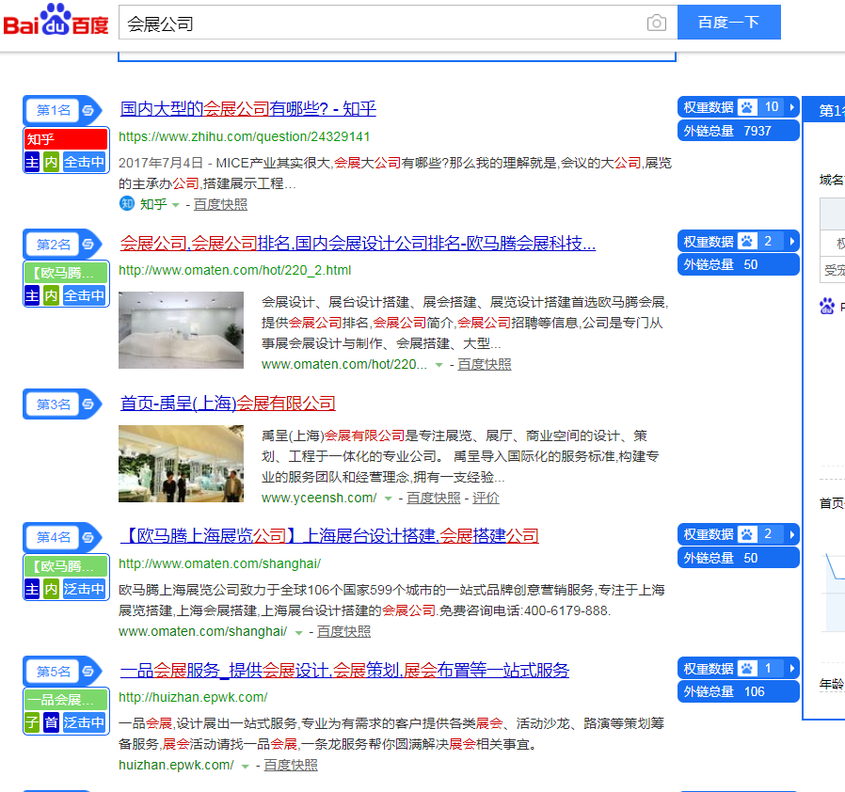The image size is (845, 792).
Task: Click the 主 tag under 第1名
Action: click(x=32, y=162)
